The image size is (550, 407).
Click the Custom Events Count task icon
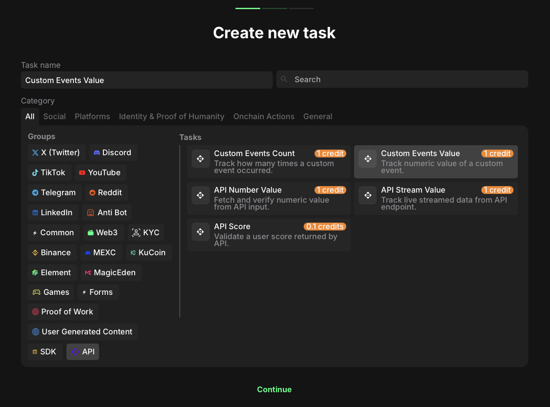point(200,159)
